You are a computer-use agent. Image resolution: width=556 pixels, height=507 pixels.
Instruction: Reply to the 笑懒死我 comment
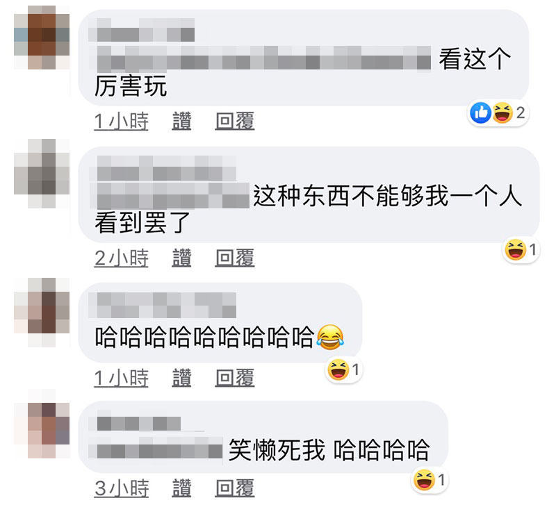[x=235, y=488]
